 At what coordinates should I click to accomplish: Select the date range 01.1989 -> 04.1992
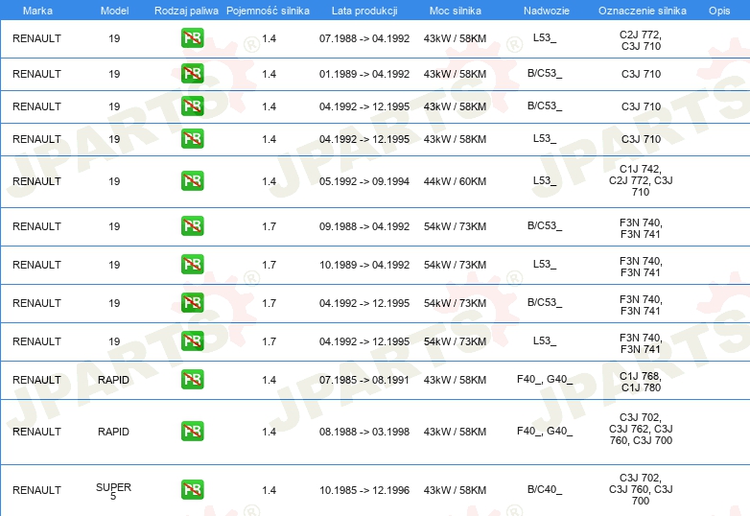(364, 74)
